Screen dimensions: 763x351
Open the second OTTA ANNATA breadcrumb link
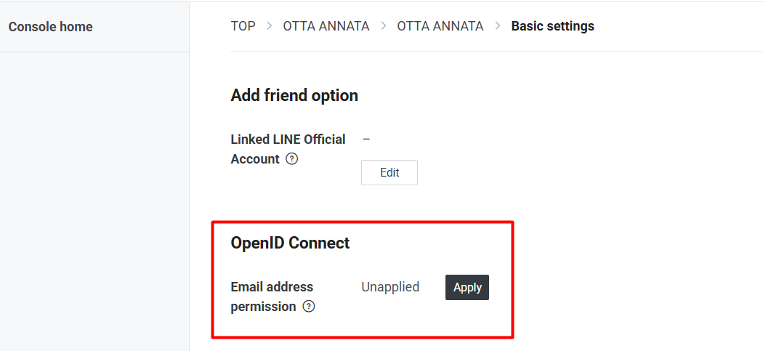click(x=440, y=26)
